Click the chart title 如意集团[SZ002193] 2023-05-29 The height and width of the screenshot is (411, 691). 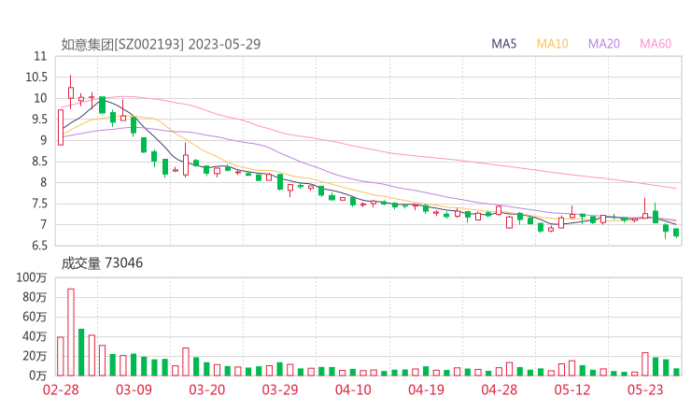(161, 44)
